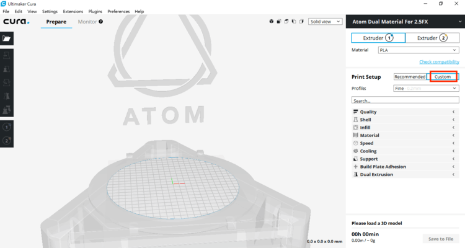Switch camera to 3D view icon
This screenshot has width=465, height=248.
(x=272, y=21)
